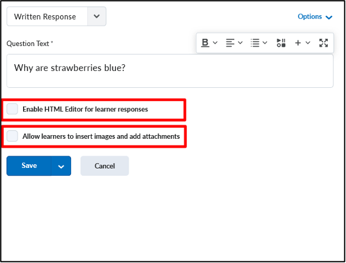This screenshot has height=263, width=346.
Task: Open the text alignment icon
Action: (x=230, y=43)
